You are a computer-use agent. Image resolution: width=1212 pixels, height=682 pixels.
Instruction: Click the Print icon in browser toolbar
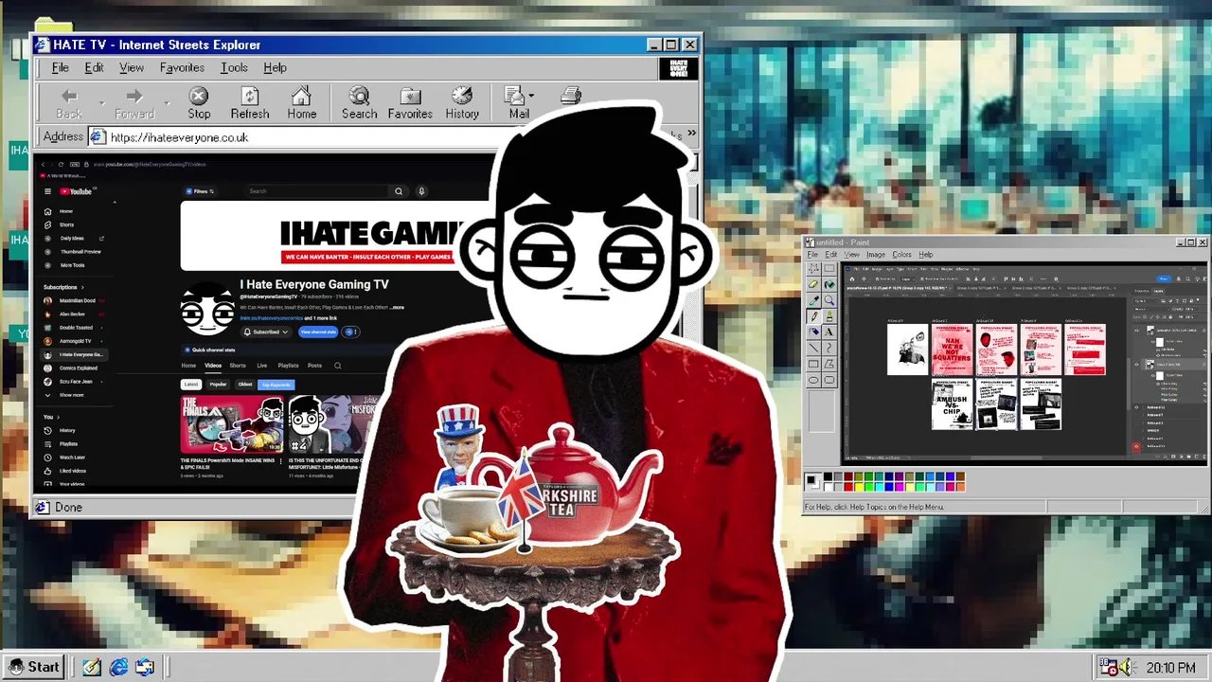point(571,96)
